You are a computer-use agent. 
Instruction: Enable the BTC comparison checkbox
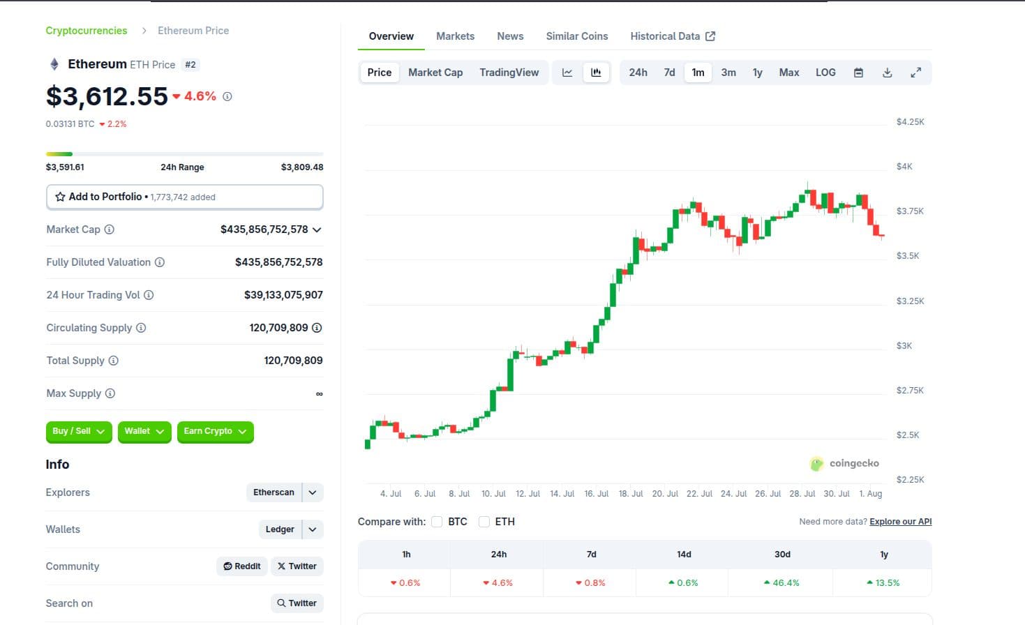pos(437,521)
